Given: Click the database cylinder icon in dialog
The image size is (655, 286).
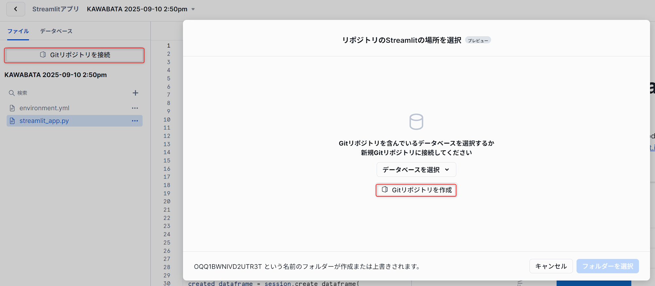Looking at the screenshot, I should point(416,122).
